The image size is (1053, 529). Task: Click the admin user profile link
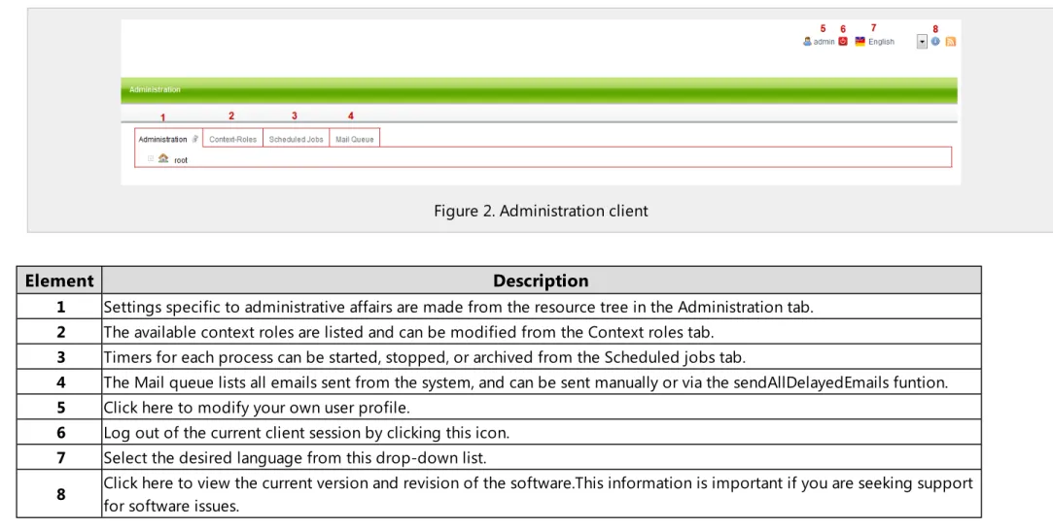(824, 42)
